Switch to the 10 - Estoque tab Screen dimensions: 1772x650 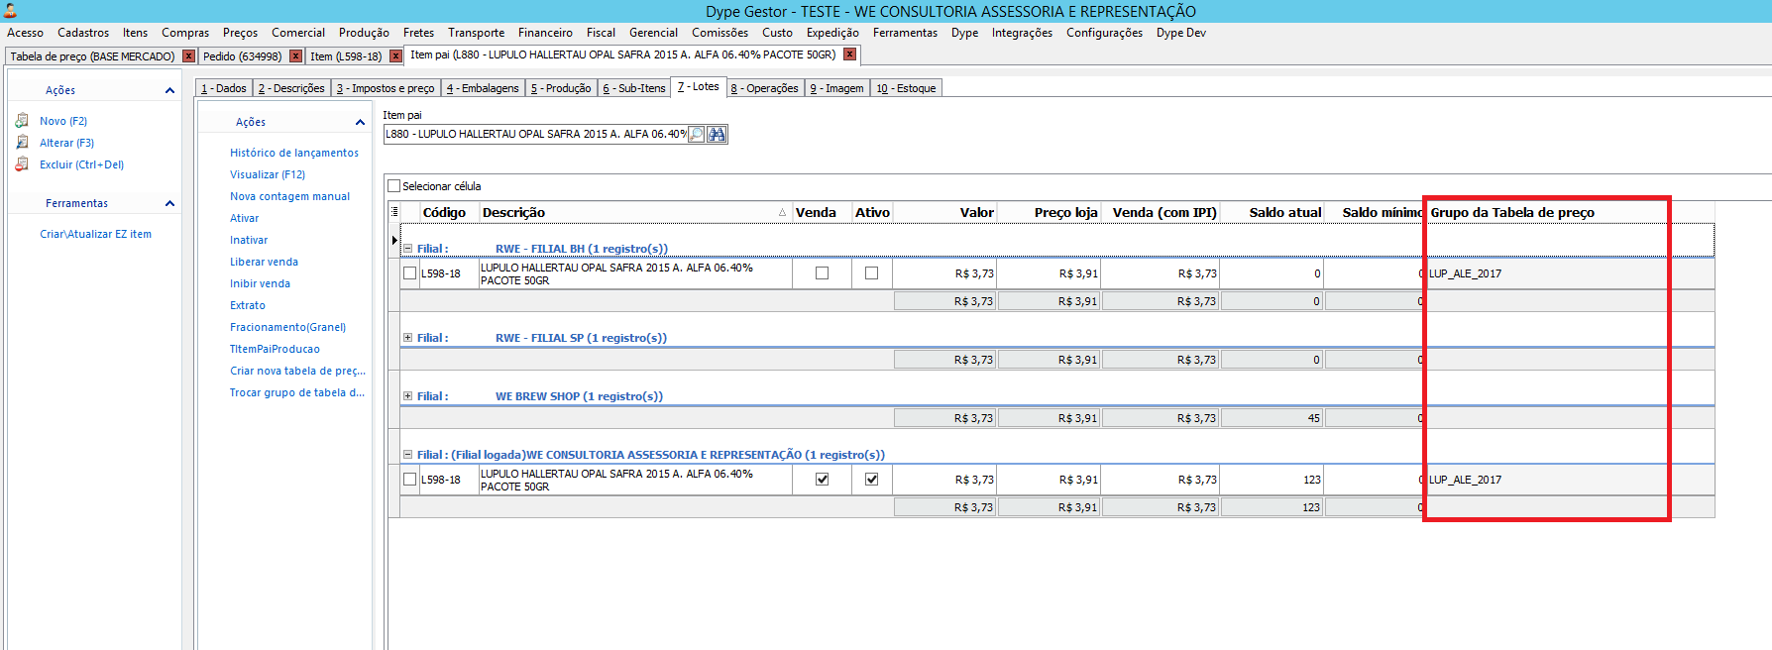pyautogui.click(x=906, y=88)
